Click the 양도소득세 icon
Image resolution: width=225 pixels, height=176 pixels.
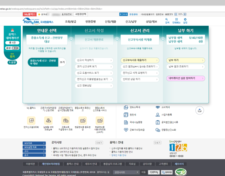(x=126, y=107)
